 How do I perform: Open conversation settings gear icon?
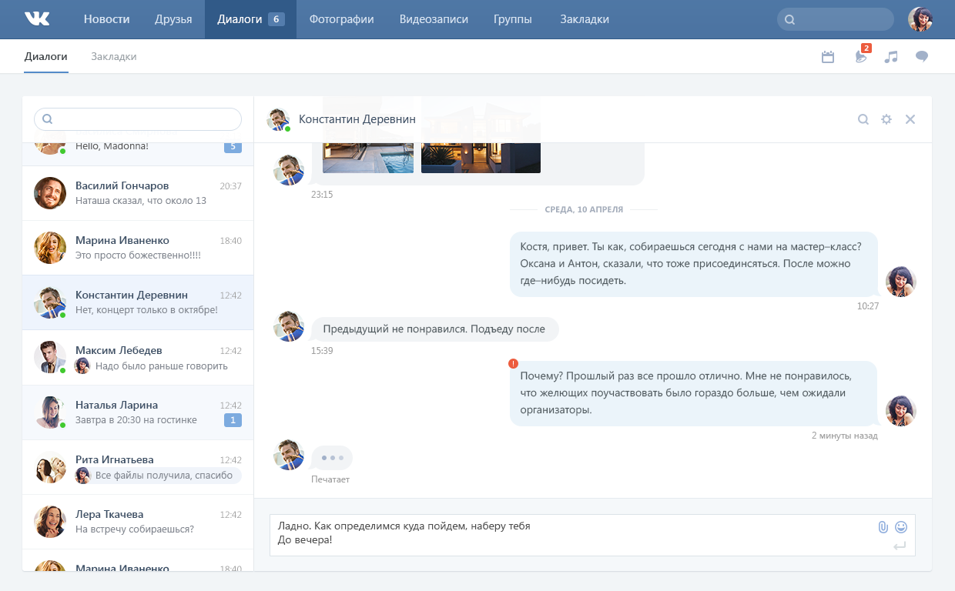pyautogui.click(x=886, y=119)
